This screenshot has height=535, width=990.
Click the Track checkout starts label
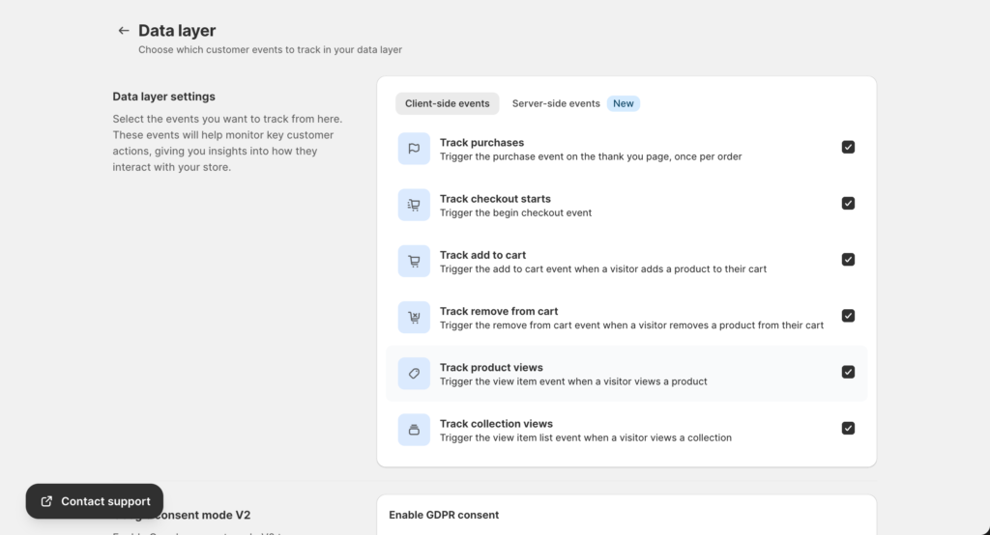[x=495, y=199]
